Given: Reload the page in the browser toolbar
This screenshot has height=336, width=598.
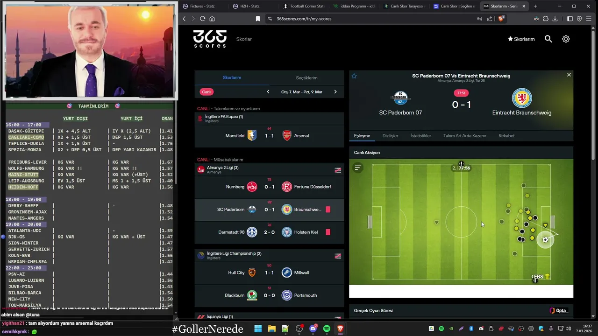Looking at the screenshot, I should tap(202, 19).
